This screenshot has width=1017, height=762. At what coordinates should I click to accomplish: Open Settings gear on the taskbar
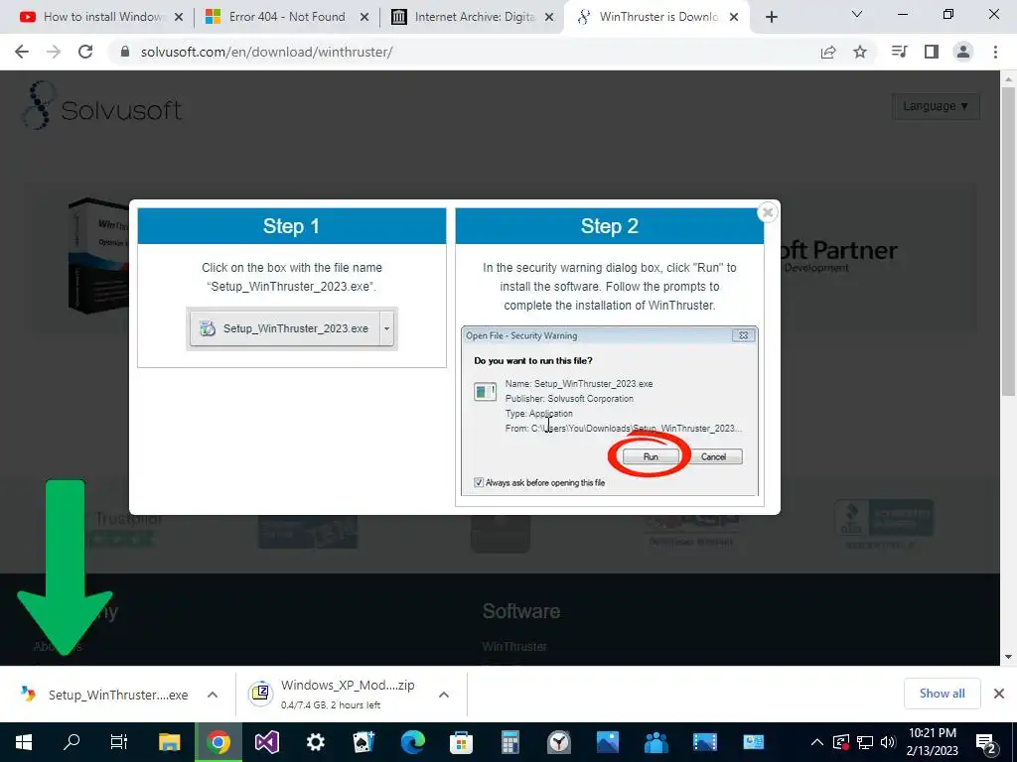point(315,742)
